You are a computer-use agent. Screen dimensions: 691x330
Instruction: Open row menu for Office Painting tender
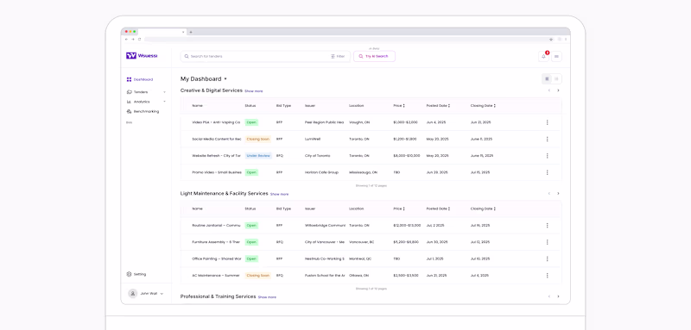pyautogui.click(x=548, y=258)
